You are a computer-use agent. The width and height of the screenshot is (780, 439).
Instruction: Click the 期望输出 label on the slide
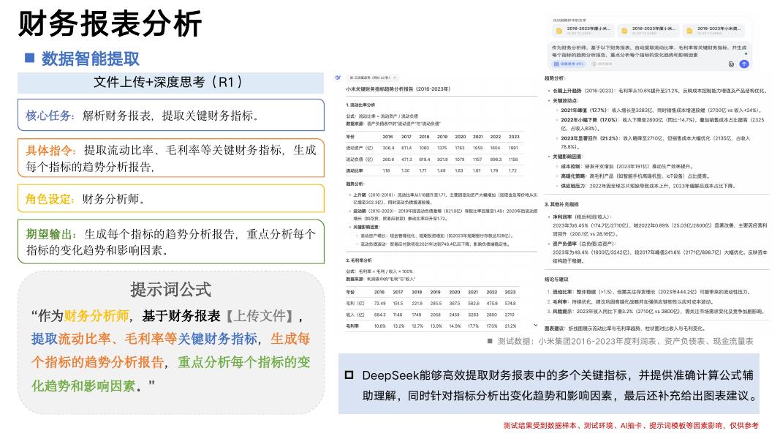coord(50,234)
